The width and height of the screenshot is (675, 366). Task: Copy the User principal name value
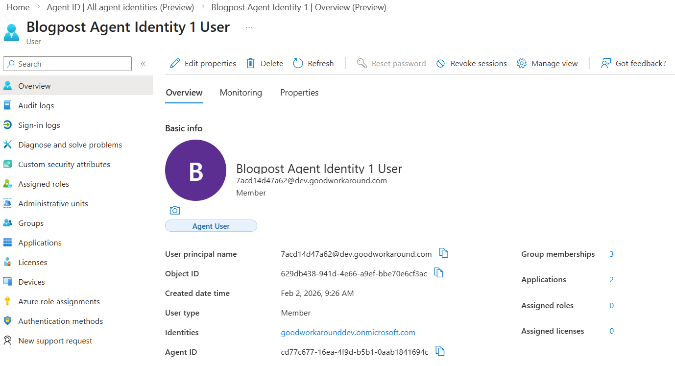pos(444,253)
